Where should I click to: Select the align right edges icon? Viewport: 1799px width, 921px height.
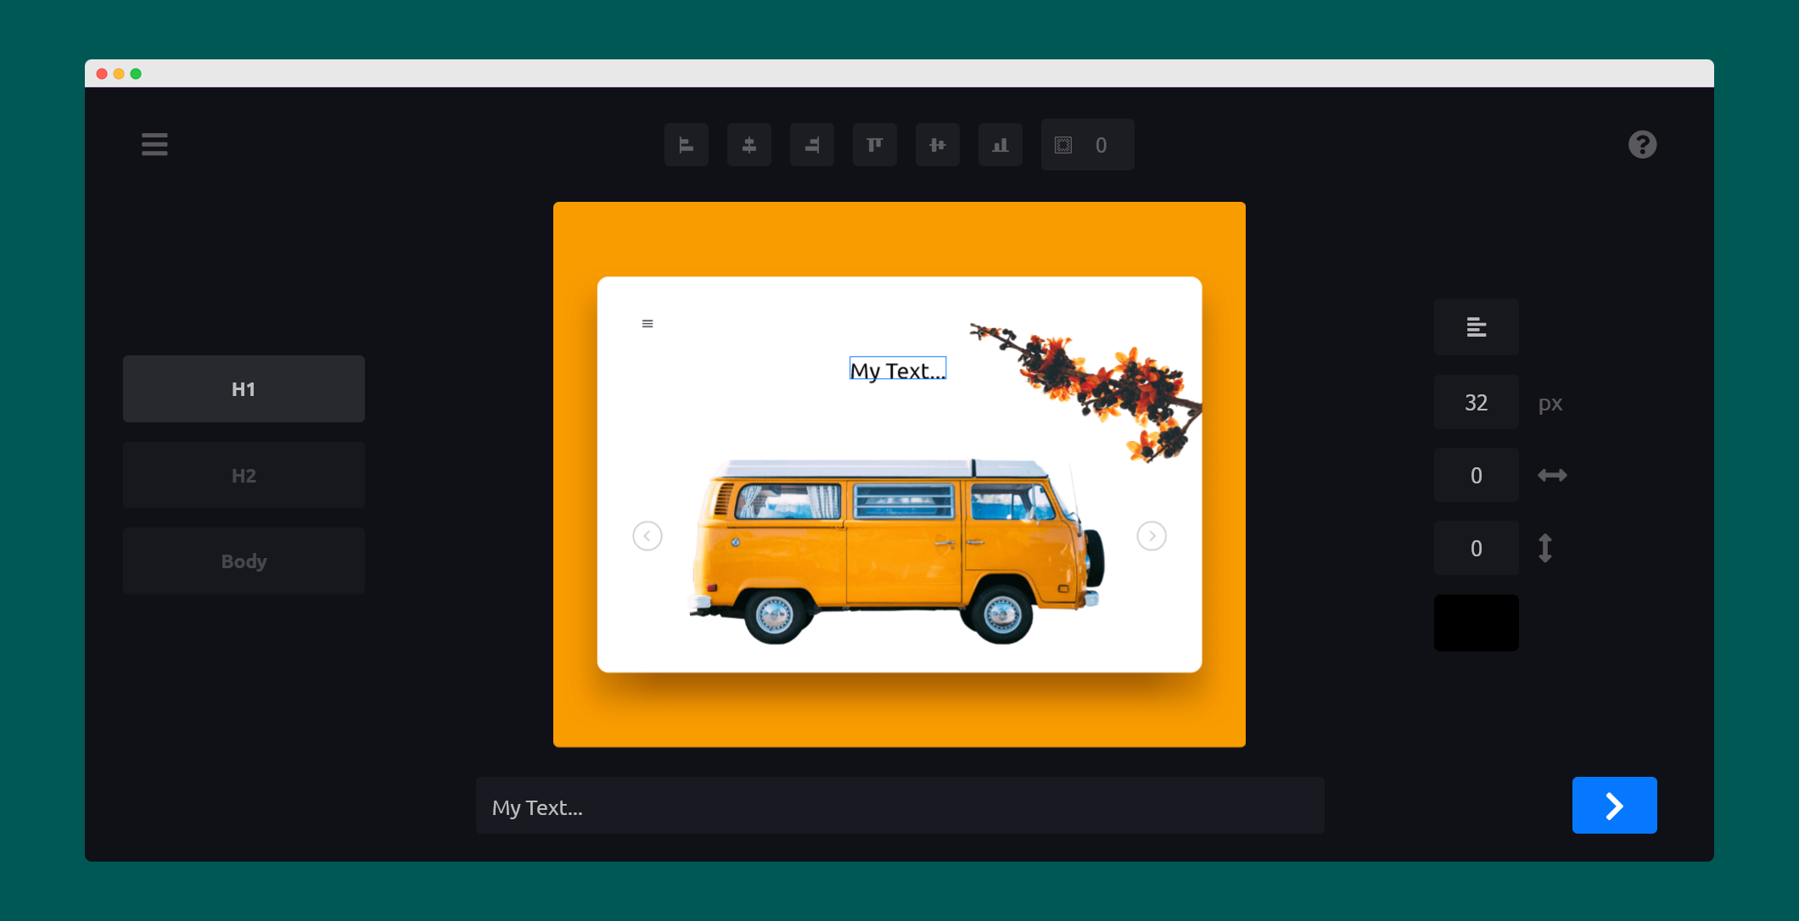811,145
